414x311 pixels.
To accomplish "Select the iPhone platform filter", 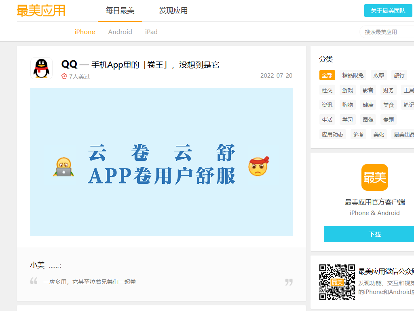I will 84,32.
